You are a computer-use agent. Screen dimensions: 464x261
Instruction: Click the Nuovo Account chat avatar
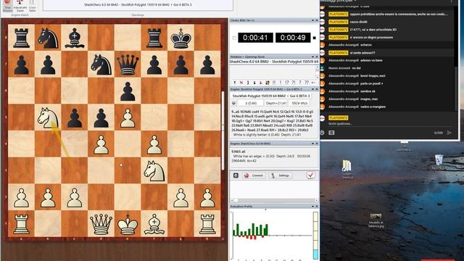[x=322, y=68]
